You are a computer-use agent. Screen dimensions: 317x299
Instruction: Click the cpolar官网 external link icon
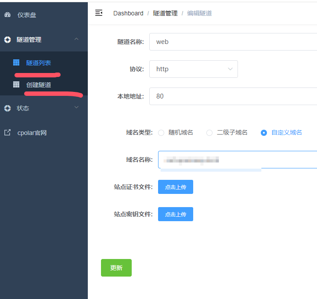tap(7, 132)
